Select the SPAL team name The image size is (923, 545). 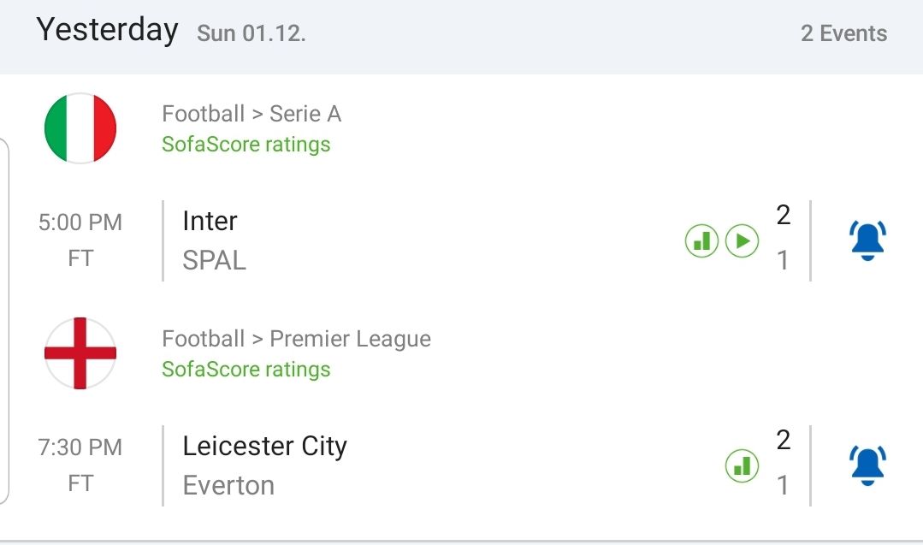[214, 260]
